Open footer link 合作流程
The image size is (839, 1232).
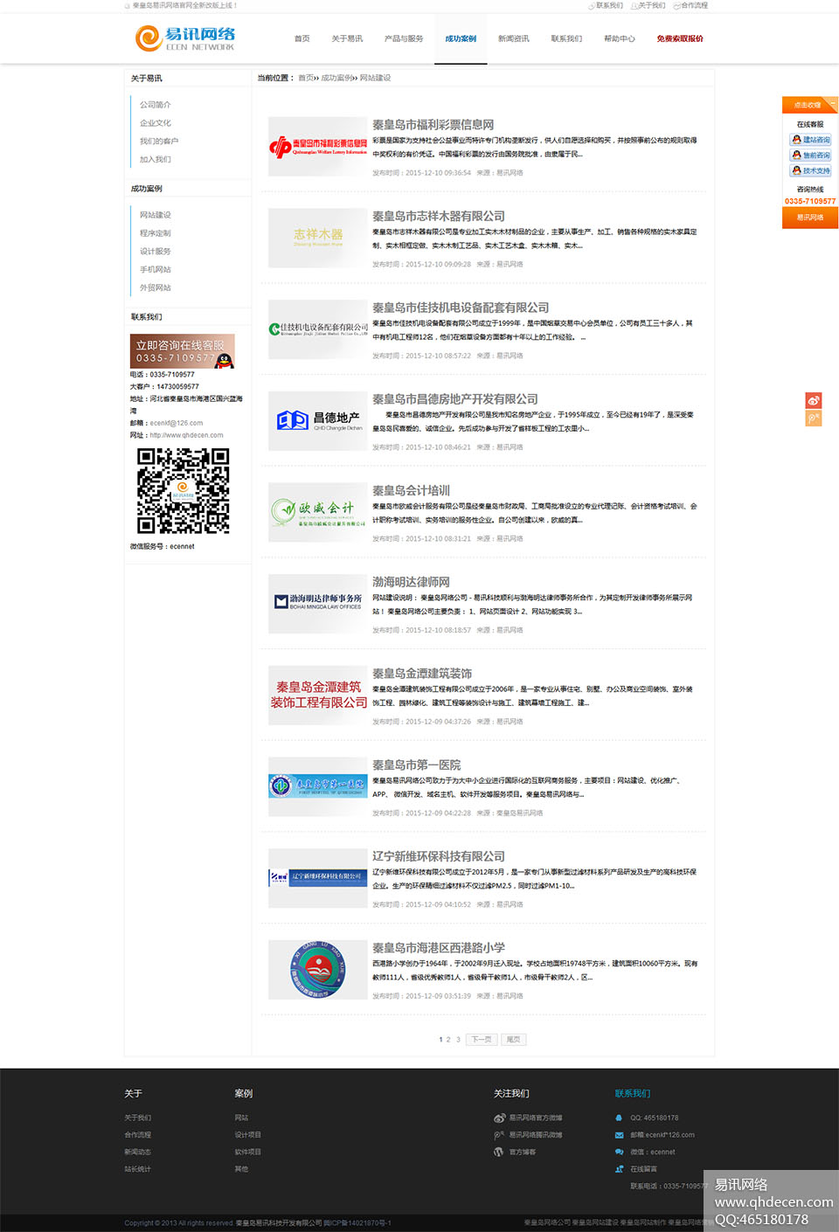click(138, 1135)
